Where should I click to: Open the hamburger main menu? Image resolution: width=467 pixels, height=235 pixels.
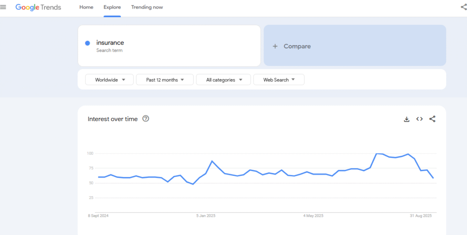coord(4,7)
